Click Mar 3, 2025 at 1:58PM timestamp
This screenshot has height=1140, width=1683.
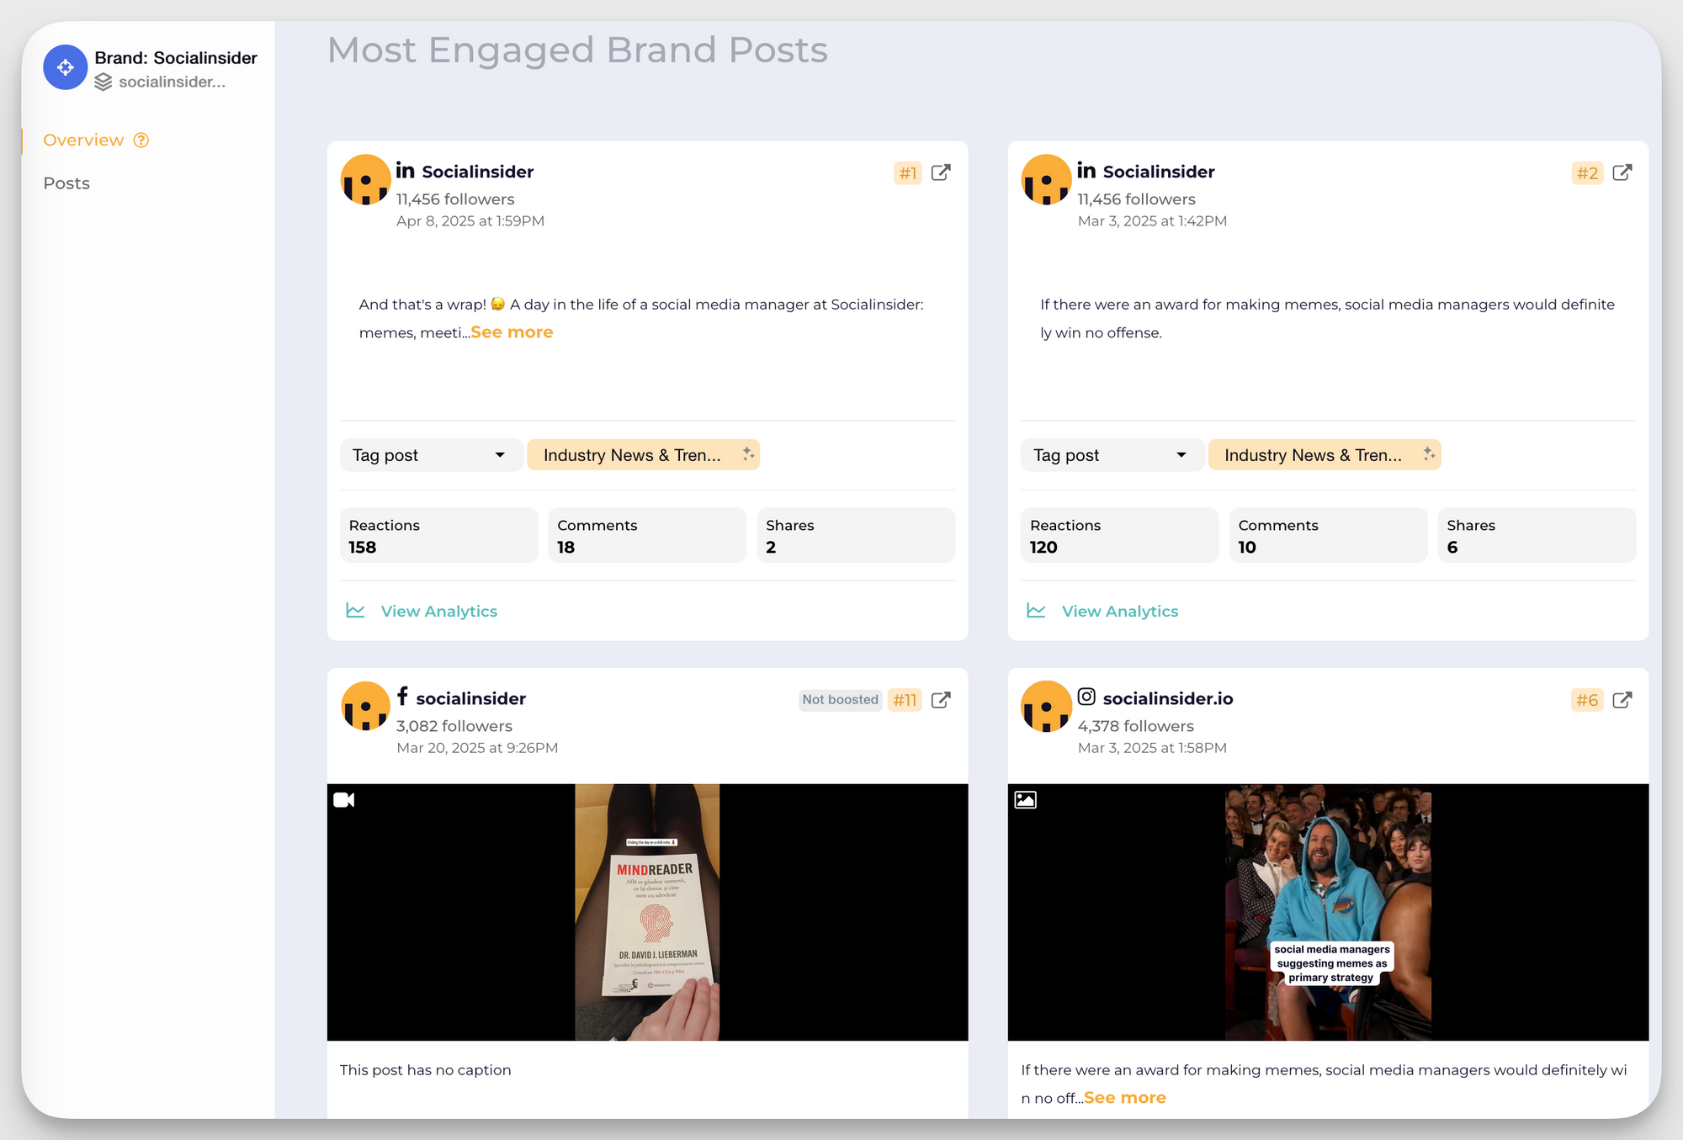click(1152, 748)
